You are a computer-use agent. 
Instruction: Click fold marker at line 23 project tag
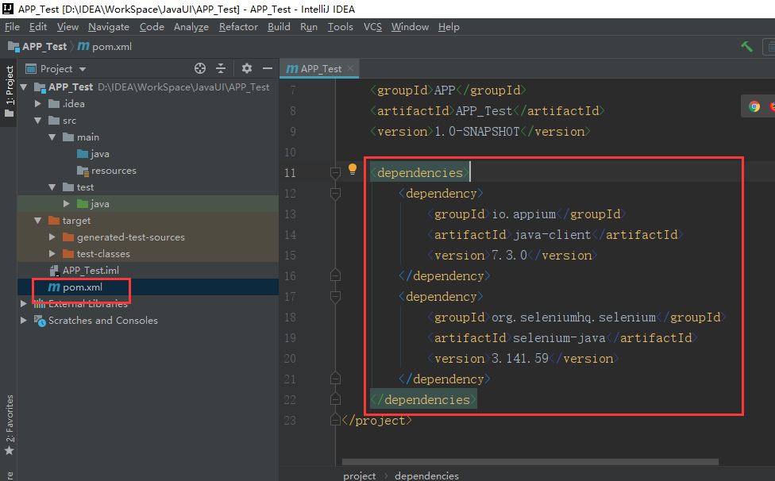point(335,420)
